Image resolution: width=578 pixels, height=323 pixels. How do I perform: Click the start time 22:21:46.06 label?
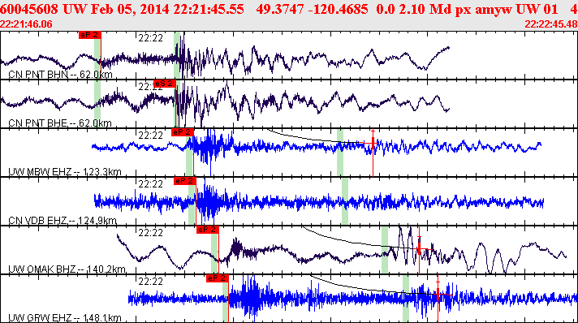pyautogui.click(x=26, y=24)
